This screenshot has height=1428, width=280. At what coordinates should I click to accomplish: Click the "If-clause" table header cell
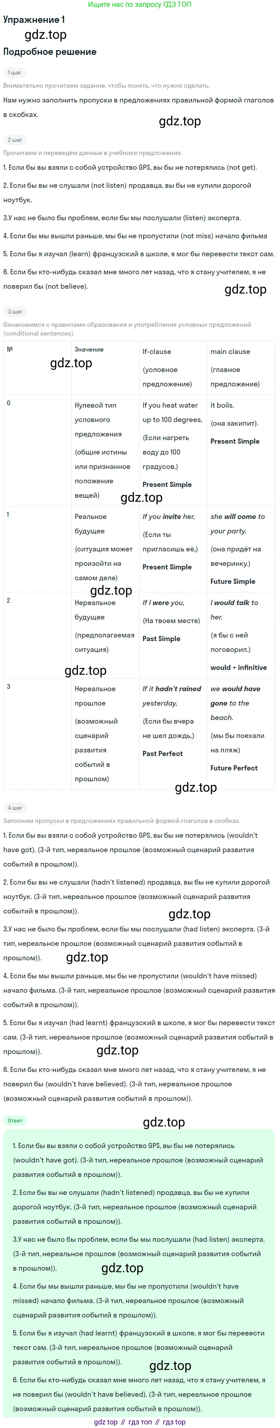pyautogui.click(x=157, y=352)
